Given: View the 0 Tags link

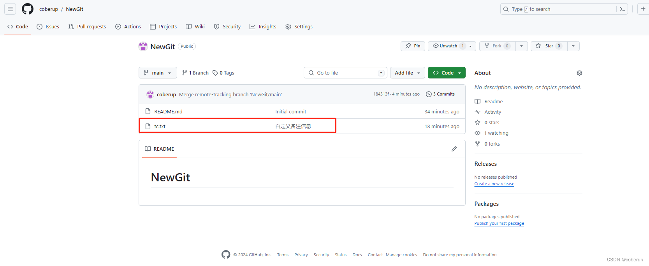Looking at the screenshot, I should pos(223,73).
